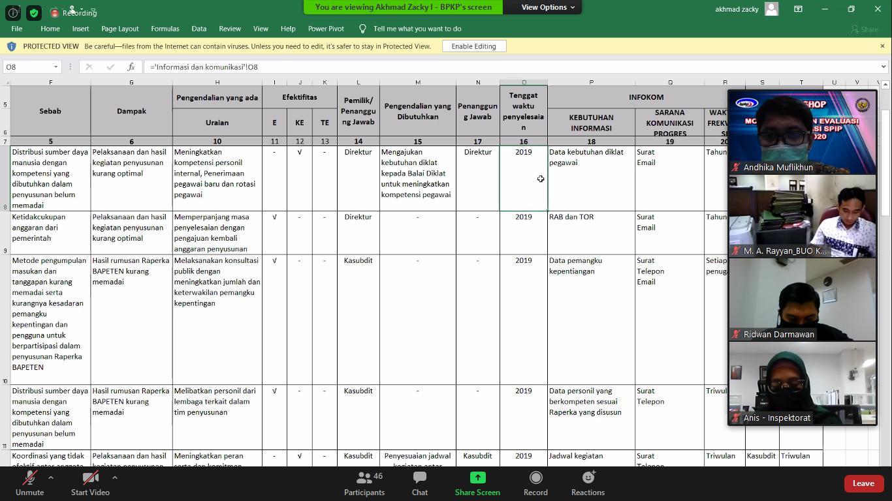This screenshot has width=892, height=501.
Task: Open the View ribbon tab
Action: click(x=261, y=29)
